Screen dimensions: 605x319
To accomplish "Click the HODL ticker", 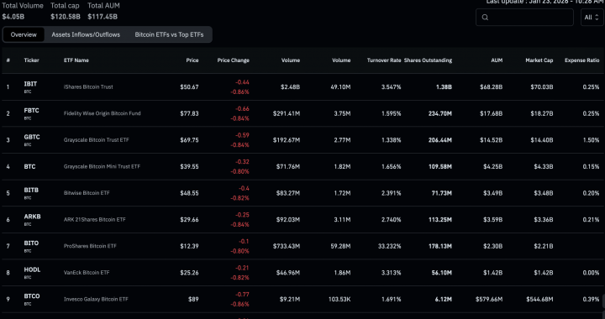I will [32, 269].
